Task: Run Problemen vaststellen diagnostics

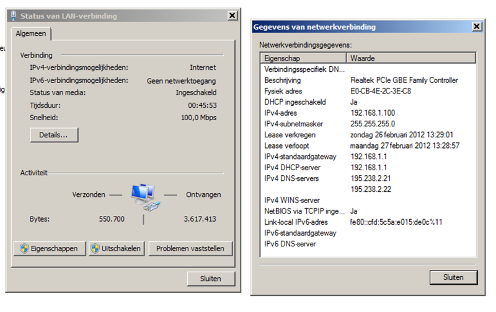Action: click(190, 248)
